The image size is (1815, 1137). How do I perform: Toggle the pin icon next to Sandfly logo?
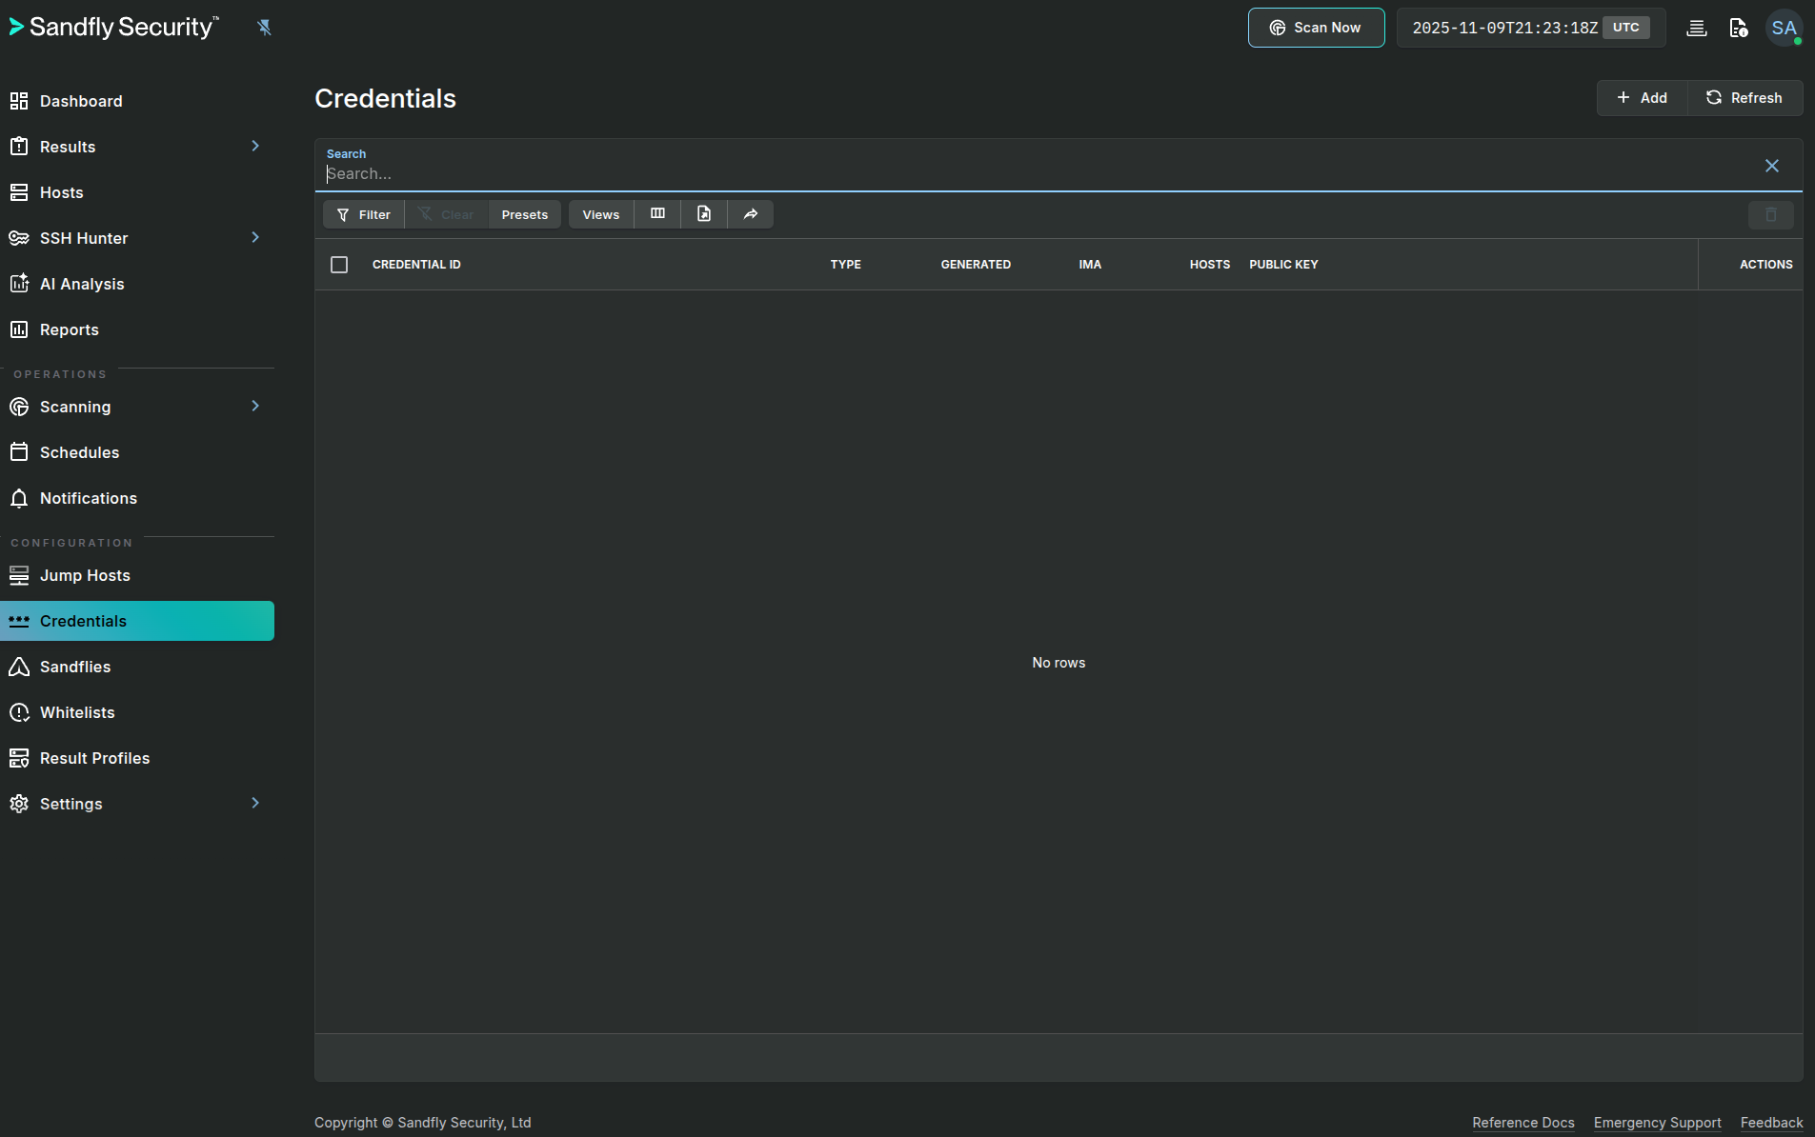[264, 27]
